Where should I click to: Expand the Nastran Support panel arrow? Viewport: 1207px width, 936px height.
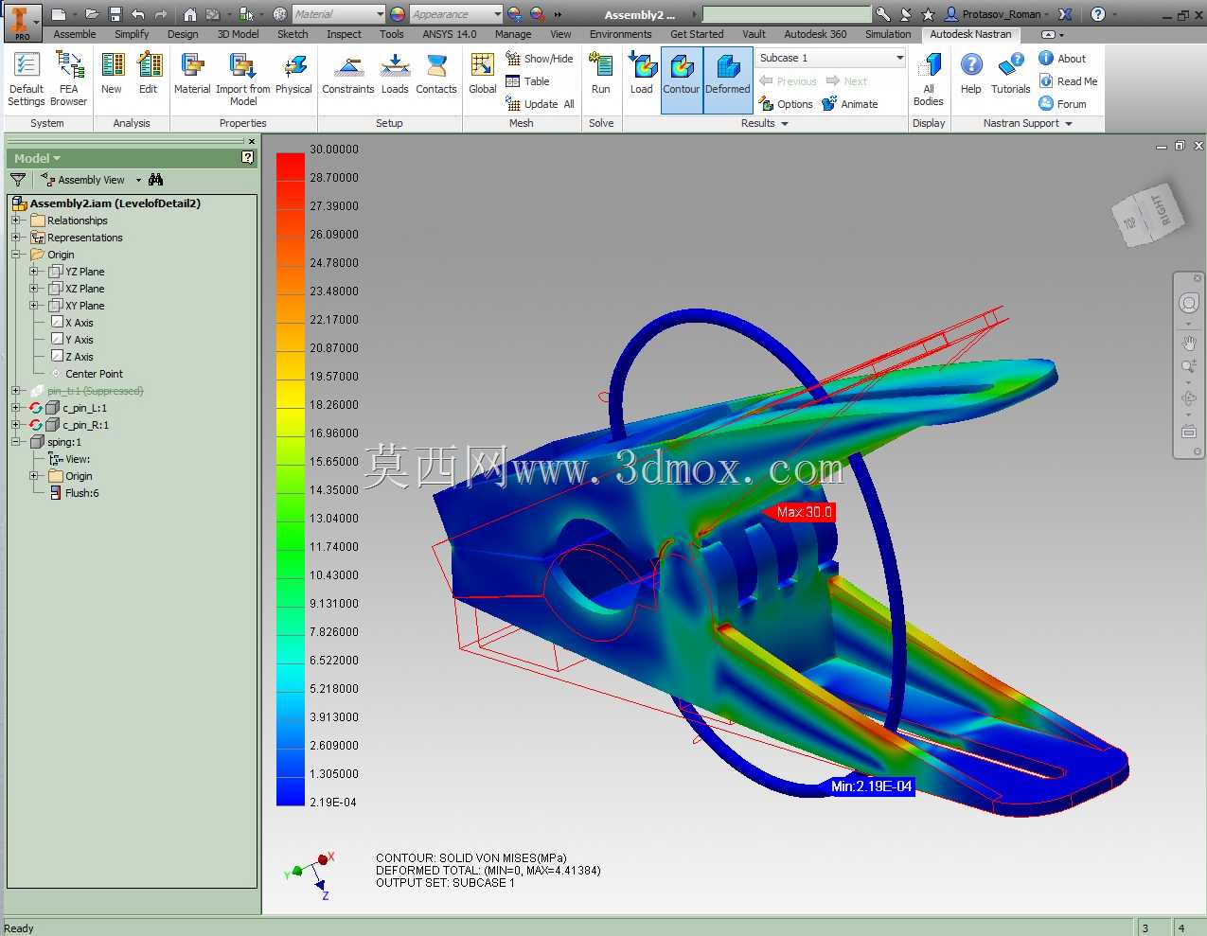[1069, 124]
